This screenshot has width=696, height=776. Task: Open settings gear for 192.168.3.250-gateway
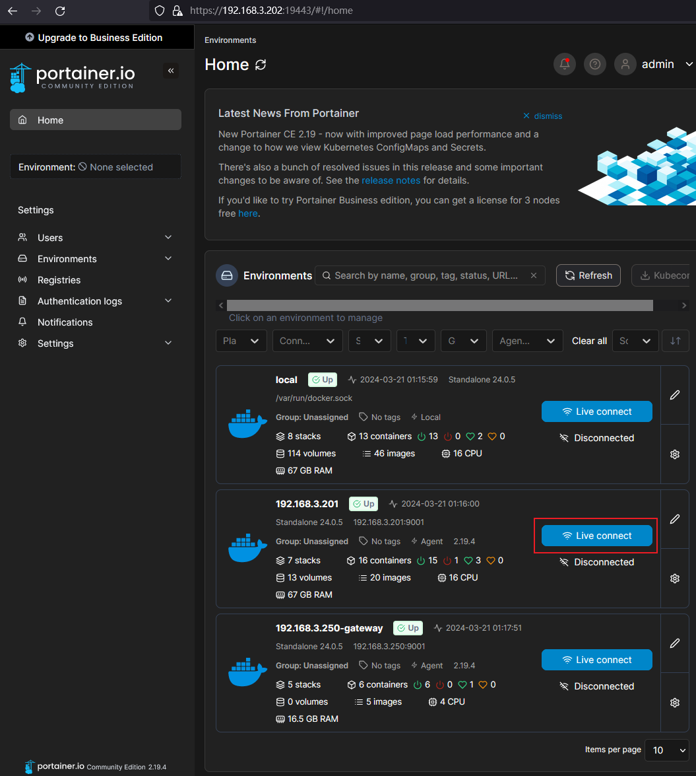[x=675, y=703]
